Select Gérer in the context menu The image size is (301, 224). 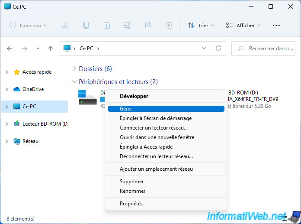click(x=126, y=109)
